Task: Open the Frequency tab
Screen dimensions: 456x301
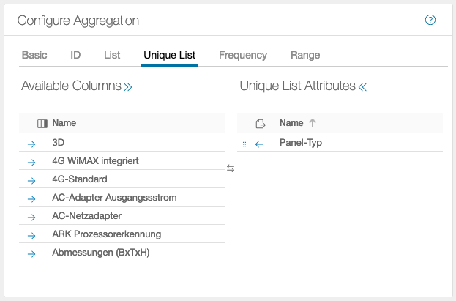Action: [242, 55]
